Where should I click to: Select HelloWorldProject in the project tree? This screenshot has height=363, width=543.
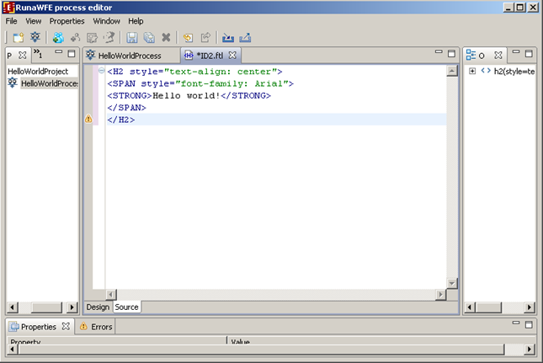[x=38, y=72]
